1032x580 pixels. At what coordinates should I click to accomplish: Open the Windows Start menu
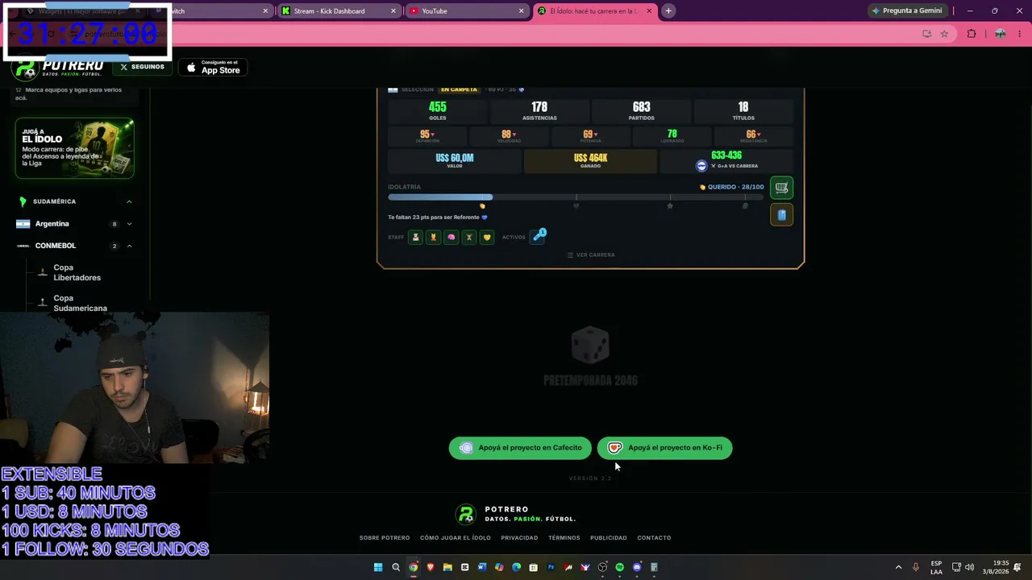[x=378, y=567]
